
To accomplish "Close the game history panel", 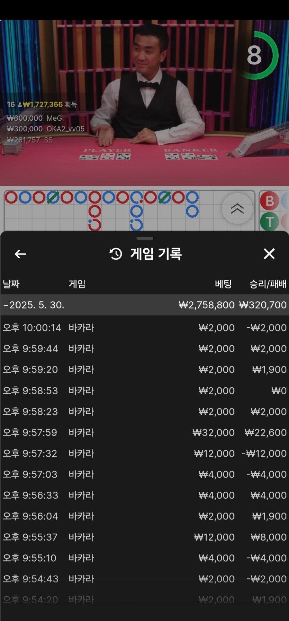I will pos(269,254).
